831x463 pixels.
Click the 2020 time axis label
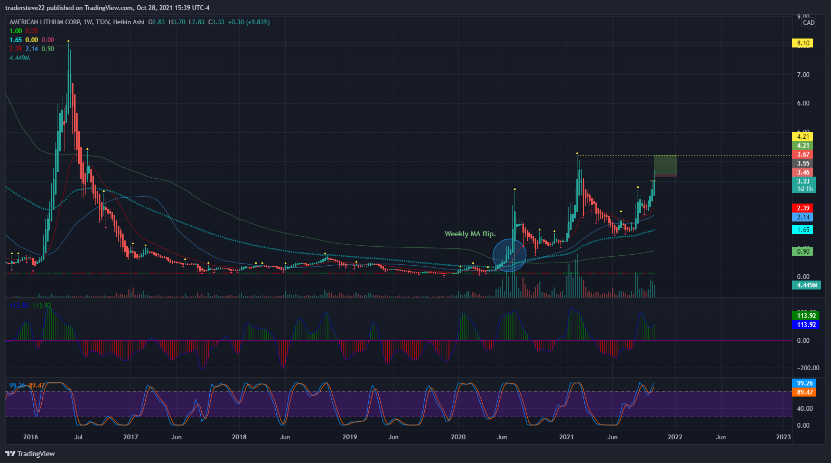coord(458,437)
